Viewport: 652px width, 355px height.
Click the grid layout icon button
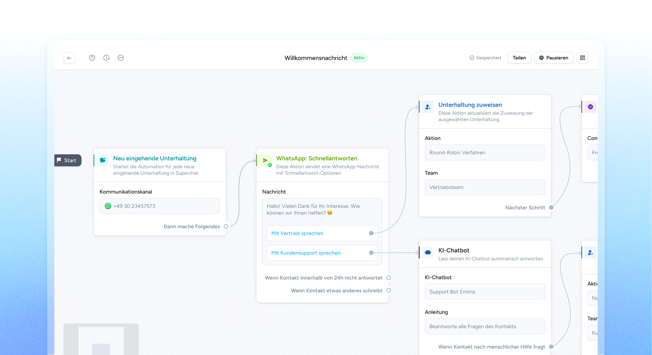[583, 58]
